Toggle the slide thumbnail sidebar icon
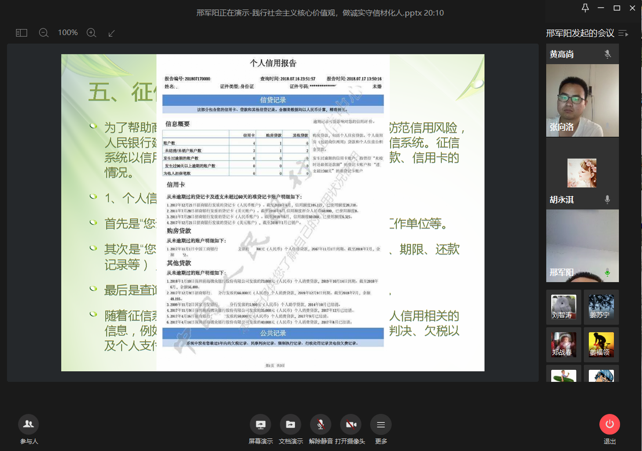This screenshot has height=451, width=642. 21,33
